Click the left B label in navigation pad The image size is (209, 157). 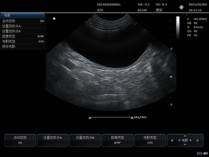tap(172, 140)
